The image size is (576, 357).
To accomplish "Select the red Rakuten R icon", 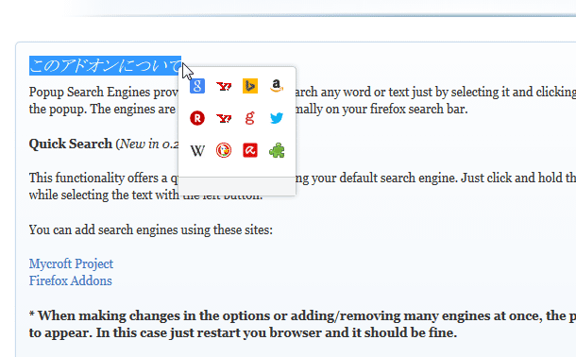I will pyautogui.click(x=197, y=118).
